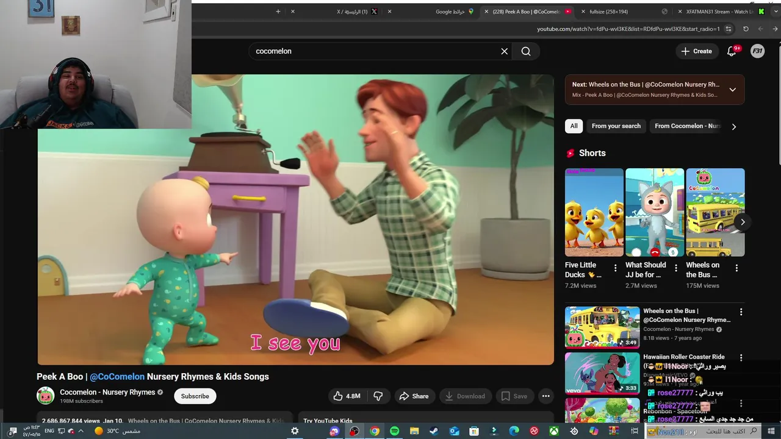Viewport: 781px width, 439px height.
Task: Show next Shorts with arrow button
Action: [x=743, y=222]
